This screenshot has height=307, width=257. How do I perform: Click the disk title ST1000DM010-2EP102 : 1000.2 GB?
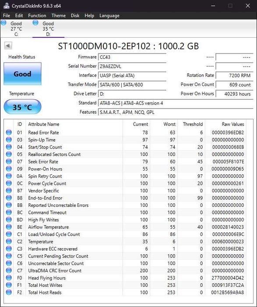click(x=128, y=46)
